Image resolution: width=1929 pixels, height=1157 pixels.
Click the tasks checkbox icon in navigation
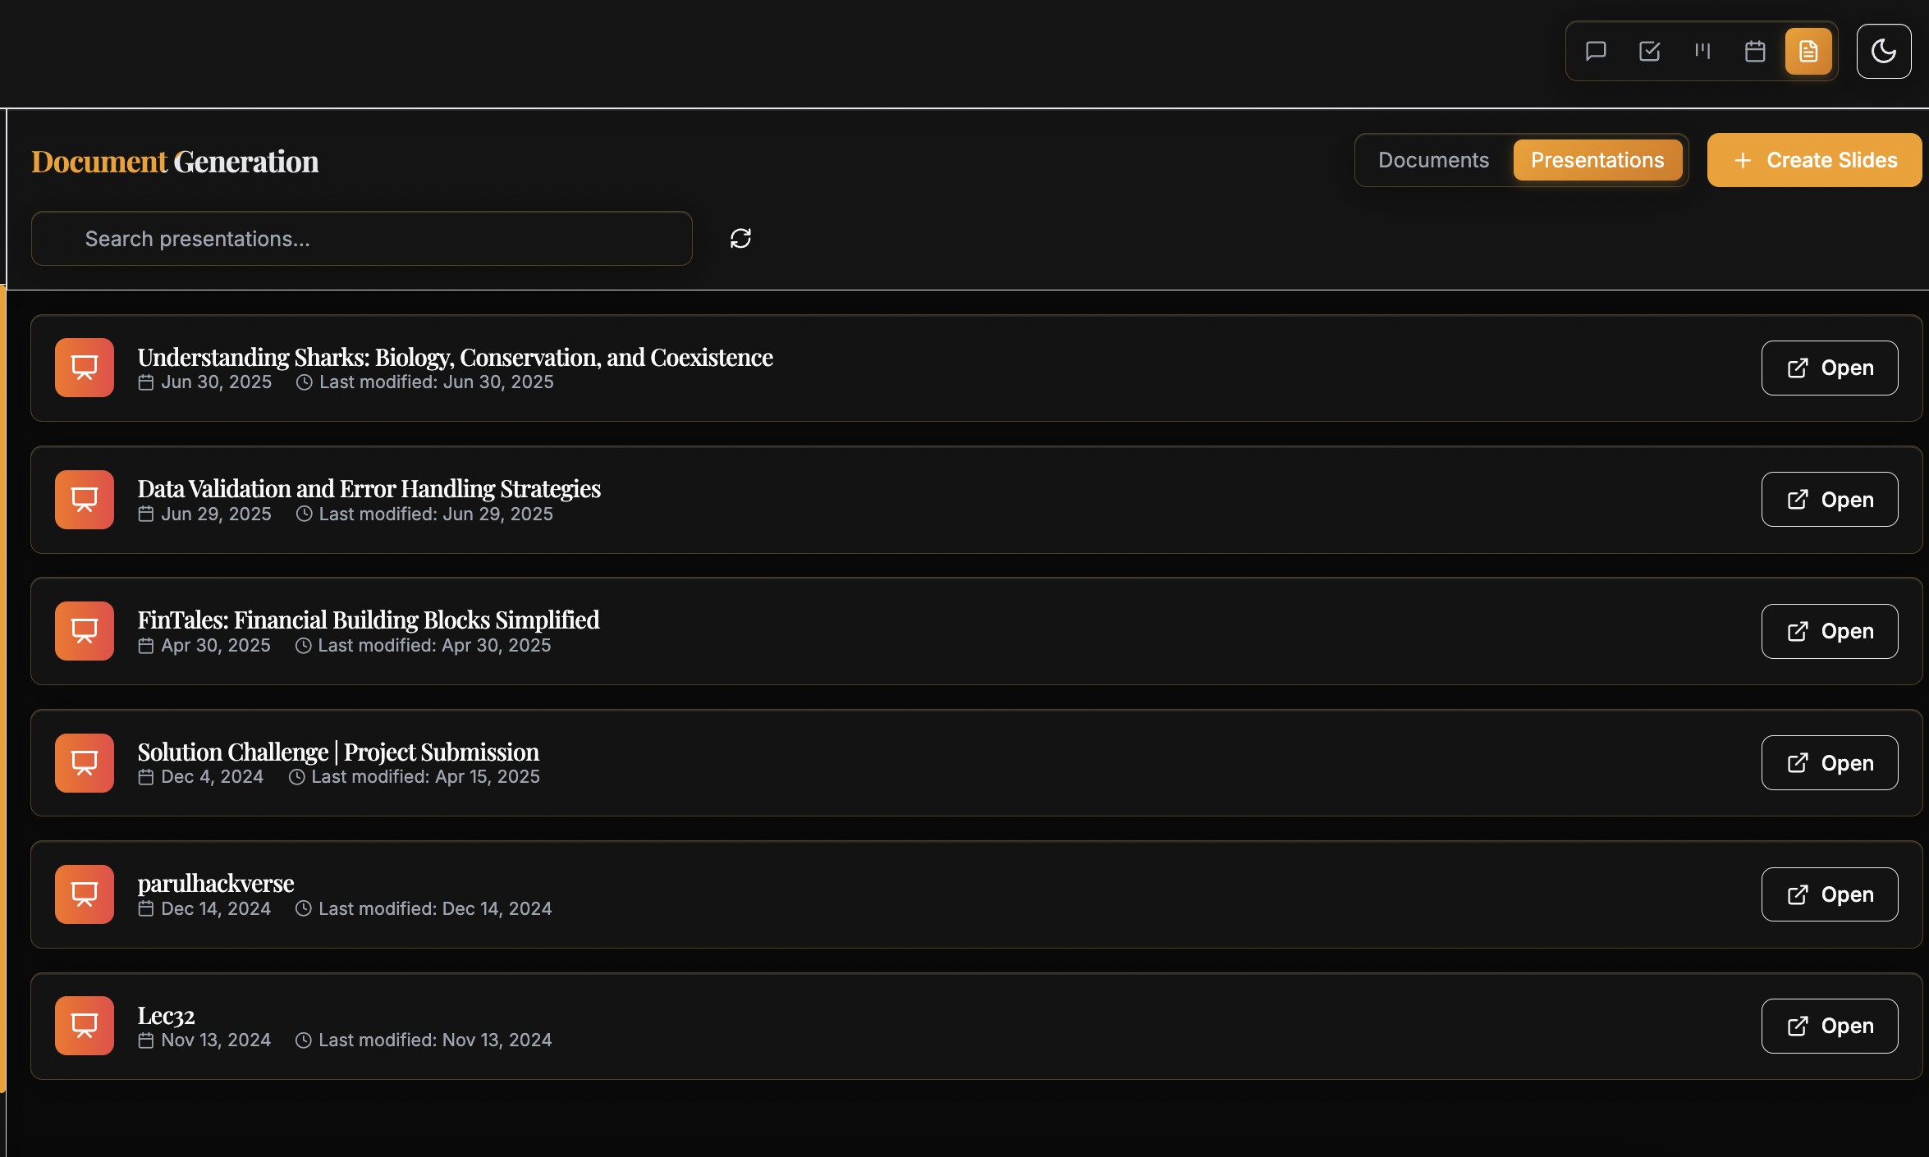[x=1649, y=52]
